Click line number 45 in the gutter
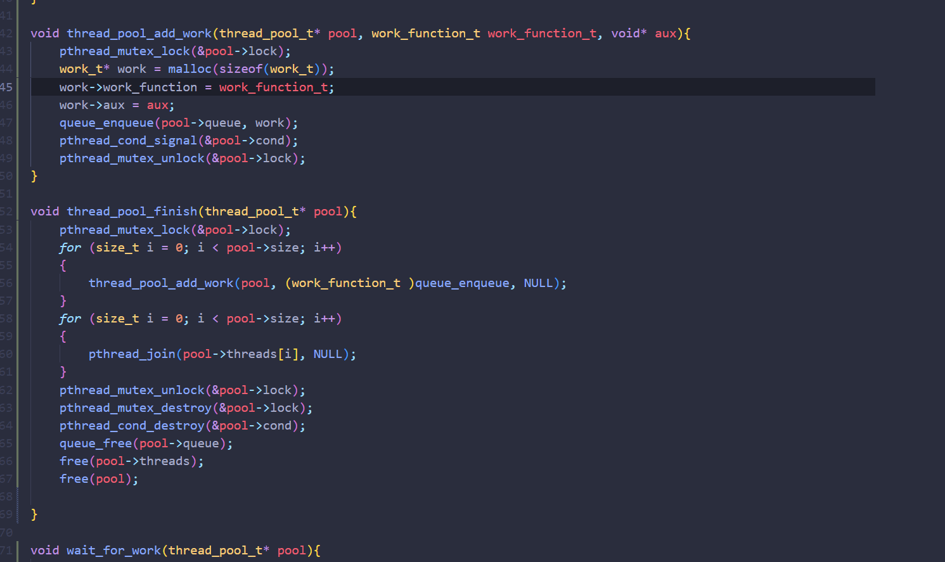Screen dimensions: 945x562 pos(6,87)
